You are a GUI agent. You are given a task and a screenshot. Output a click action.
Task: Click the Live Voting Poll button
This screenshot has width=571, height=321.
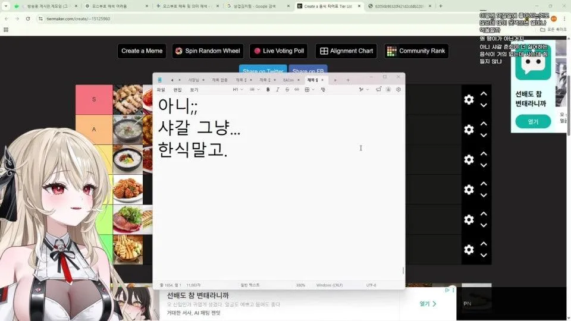coord(278,51)
